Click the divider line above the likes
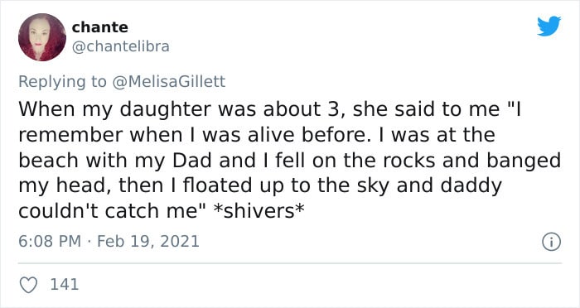The height and width of the screenshot is (308, 580). 290,263
